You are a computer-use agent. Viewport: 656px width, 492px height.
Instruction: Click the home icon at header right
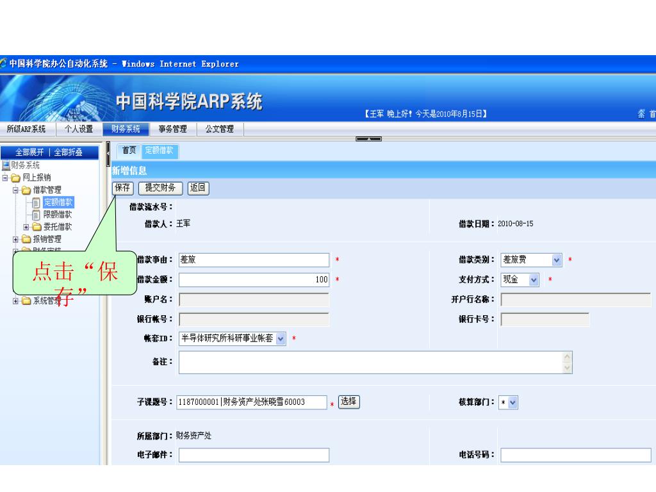(641, 114)
